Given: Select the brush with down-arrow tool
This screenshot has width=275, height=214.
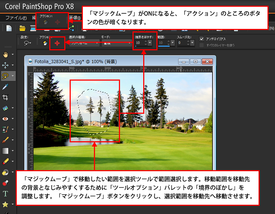Looking at the screenshot, I should click(x=5, y=129).
